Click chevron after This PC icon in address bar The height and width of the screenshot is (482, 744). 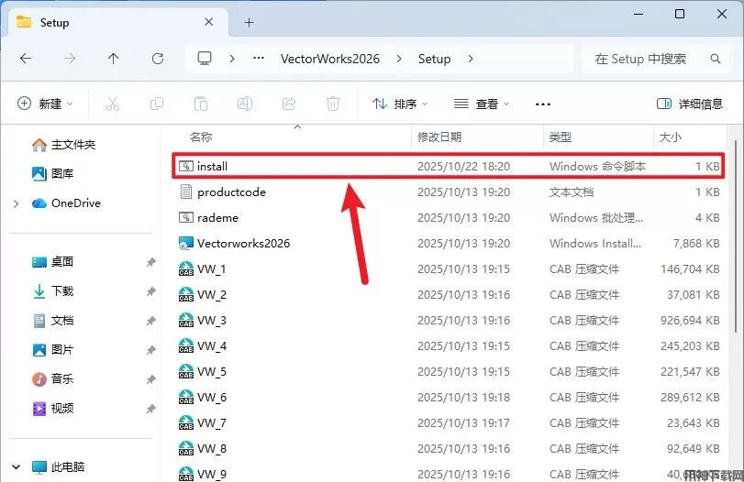point(232,59)
